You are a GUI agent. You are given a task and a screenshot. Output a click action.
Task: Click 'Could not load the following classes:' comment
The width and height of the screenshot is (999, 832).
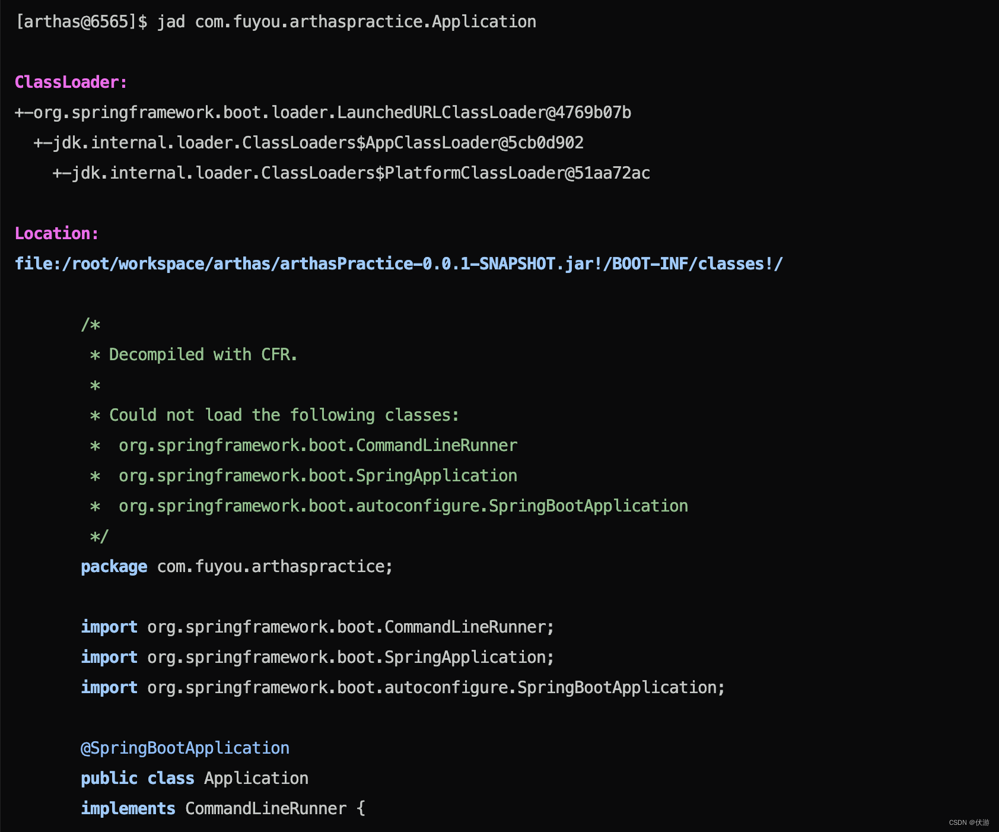coord(274,415)
